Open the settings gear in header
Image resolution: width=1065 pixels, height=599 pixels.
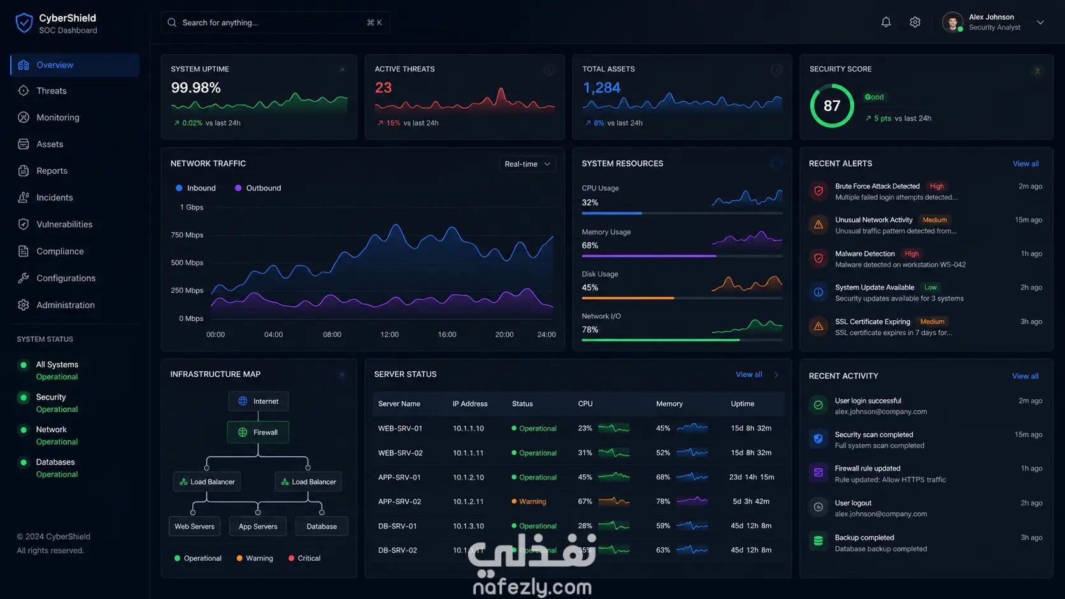pos(915,22)
